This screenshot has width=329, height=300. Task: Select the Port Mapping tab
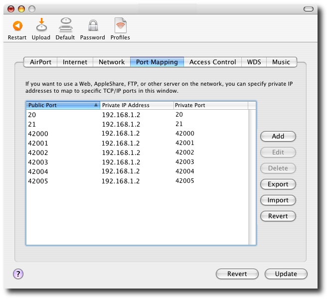click(x=157, y=62)
